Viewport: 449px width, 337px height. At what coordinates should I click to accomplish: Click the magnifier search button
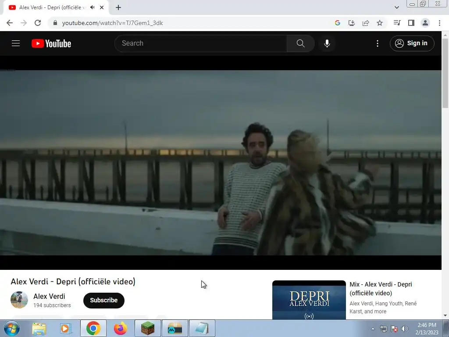(300, 43)
